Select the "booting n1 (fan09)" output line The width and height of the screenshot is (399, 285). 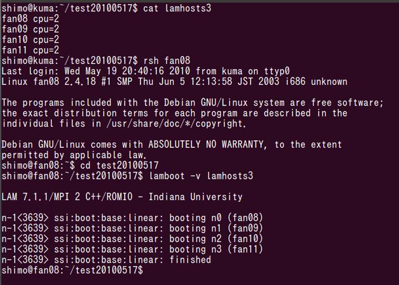pos(216,228)
